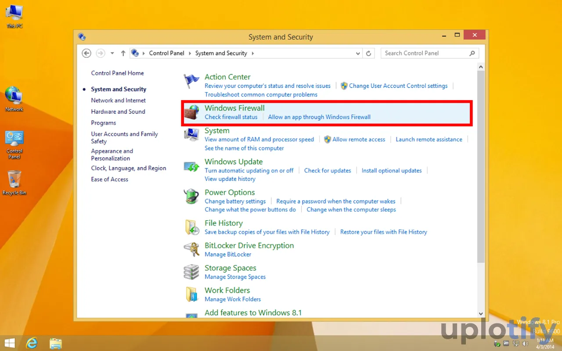This screenshot has width=562, height=351.
Task: Click Install optional updates
Action: [x=392, y=171]
